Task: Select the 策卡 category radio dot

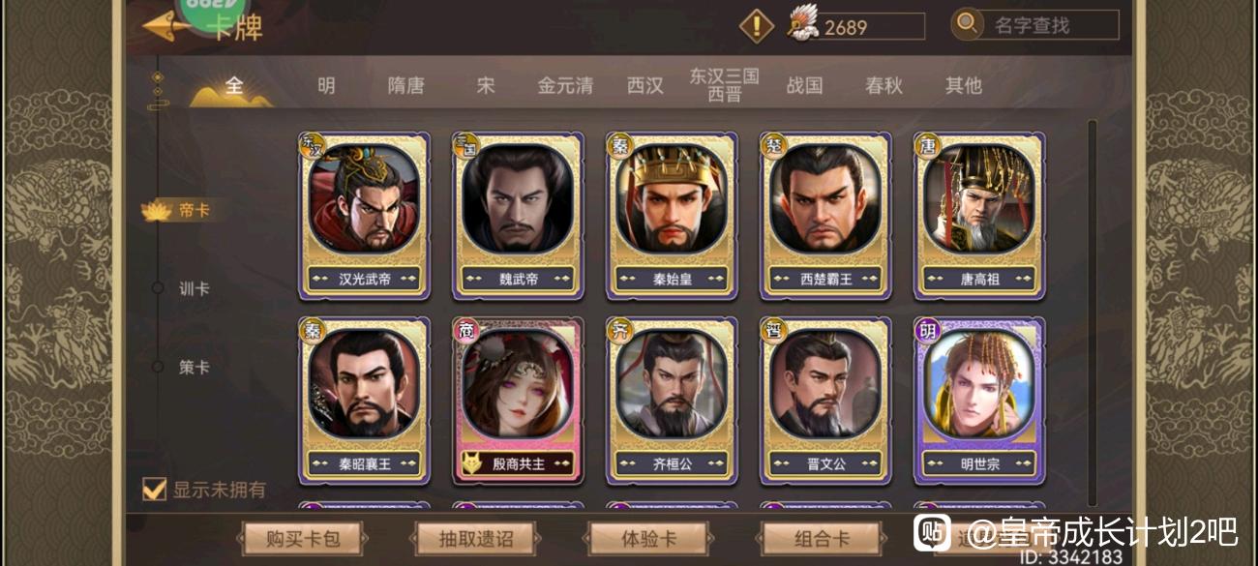Action: [158, 367]
